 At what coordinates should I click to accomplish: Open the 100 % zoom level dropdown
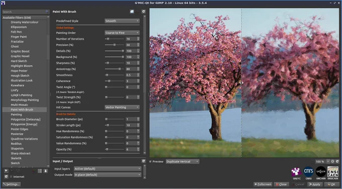click(x=328, y=161)
